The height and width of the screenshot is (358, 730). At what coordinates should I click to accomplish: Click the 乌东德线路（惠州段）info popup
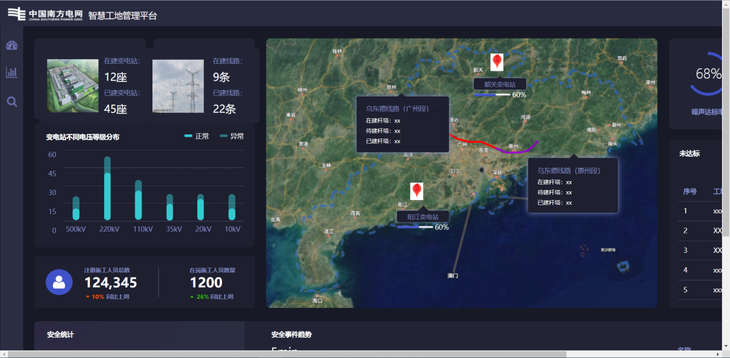pyautogui.click(x=572, y=185)
